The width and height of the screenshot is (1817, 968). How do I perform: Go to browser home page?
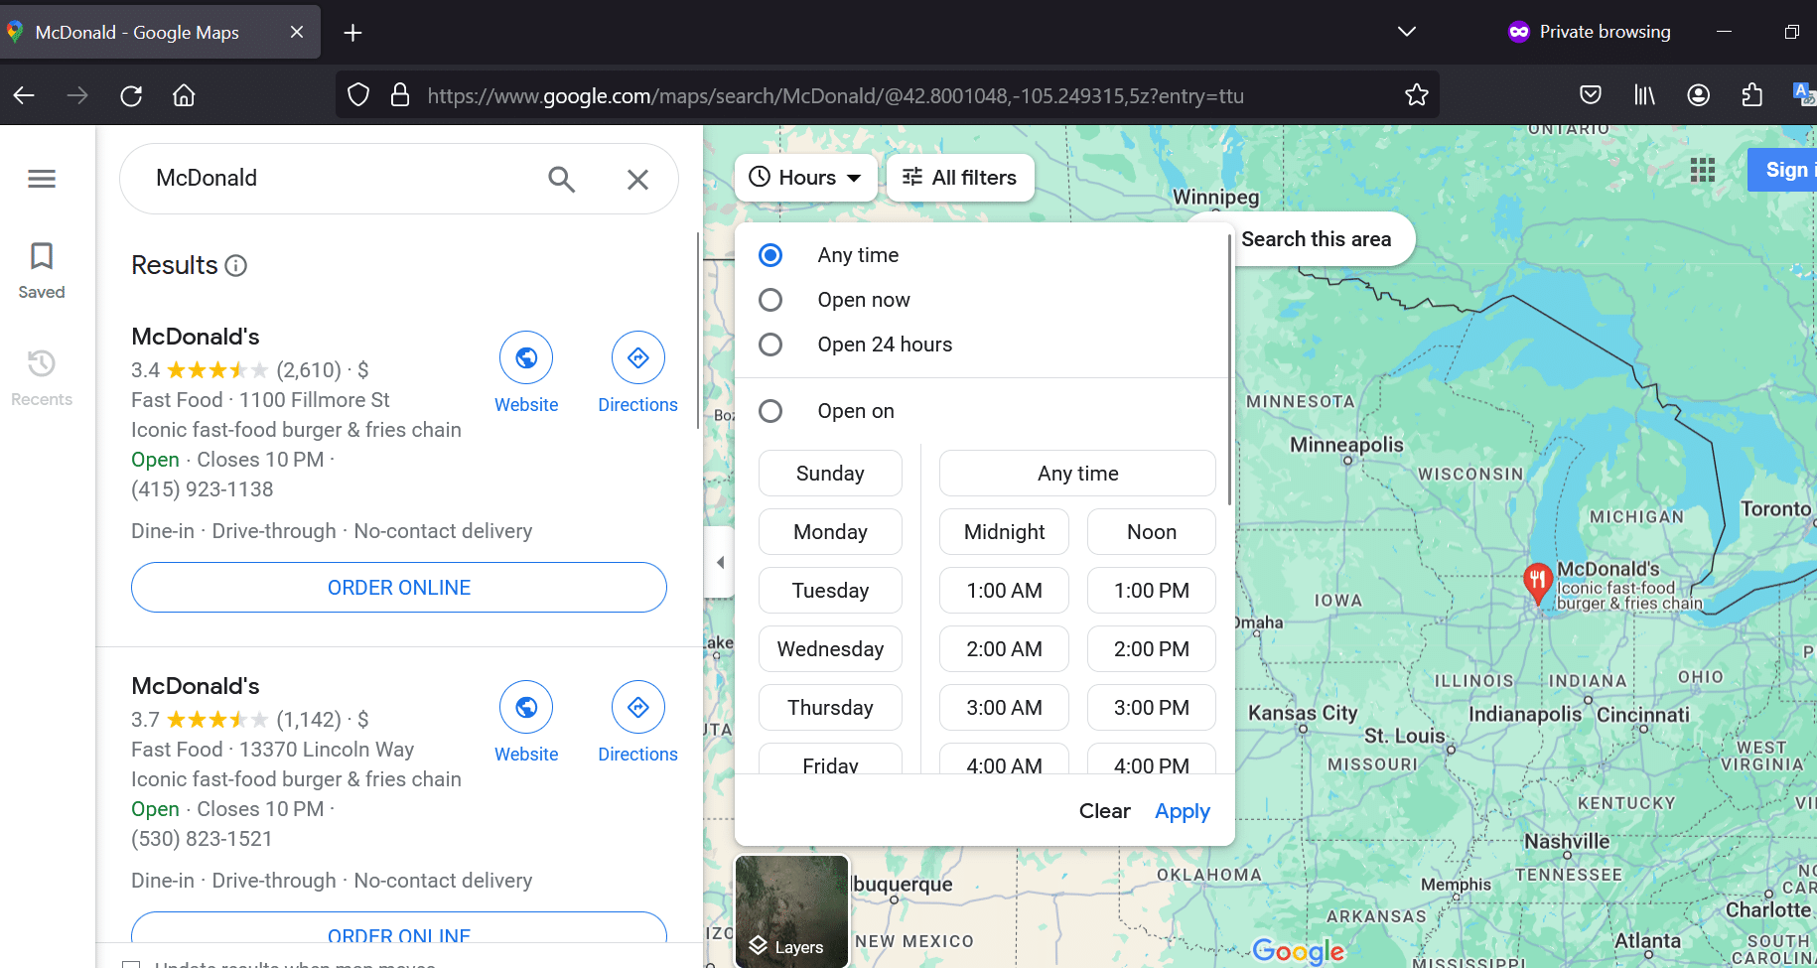(184, 95)
